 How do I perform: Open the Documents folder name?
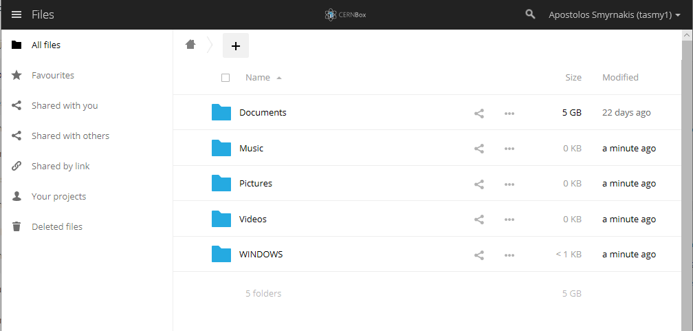point(263,112)
